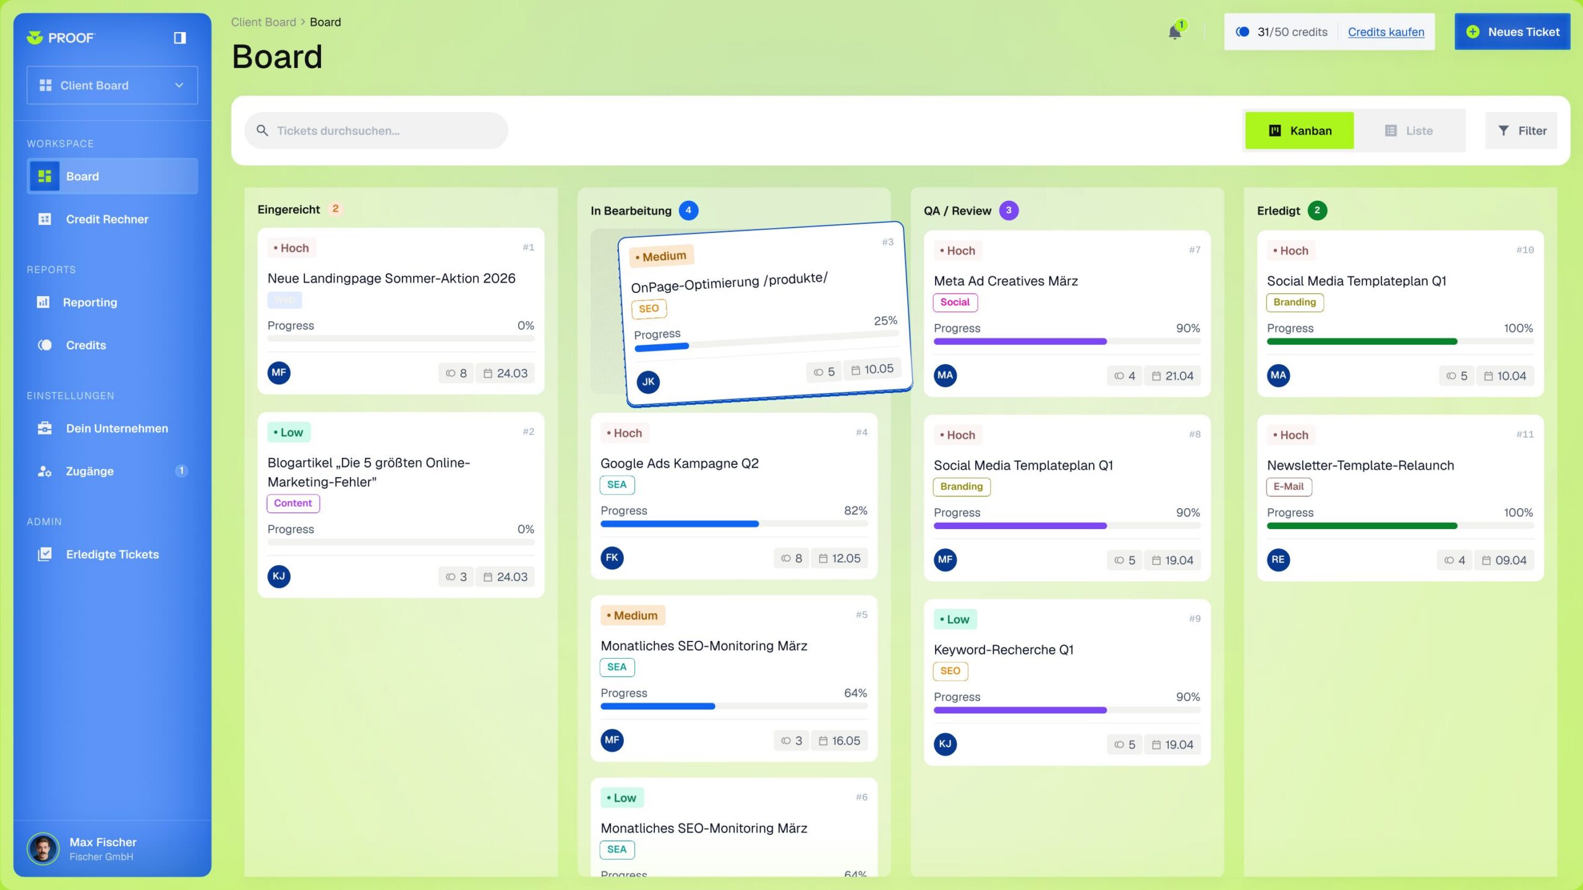Click the credits indicator icon beside 31/50
1583x890 pixels.
pos(1242,32)
